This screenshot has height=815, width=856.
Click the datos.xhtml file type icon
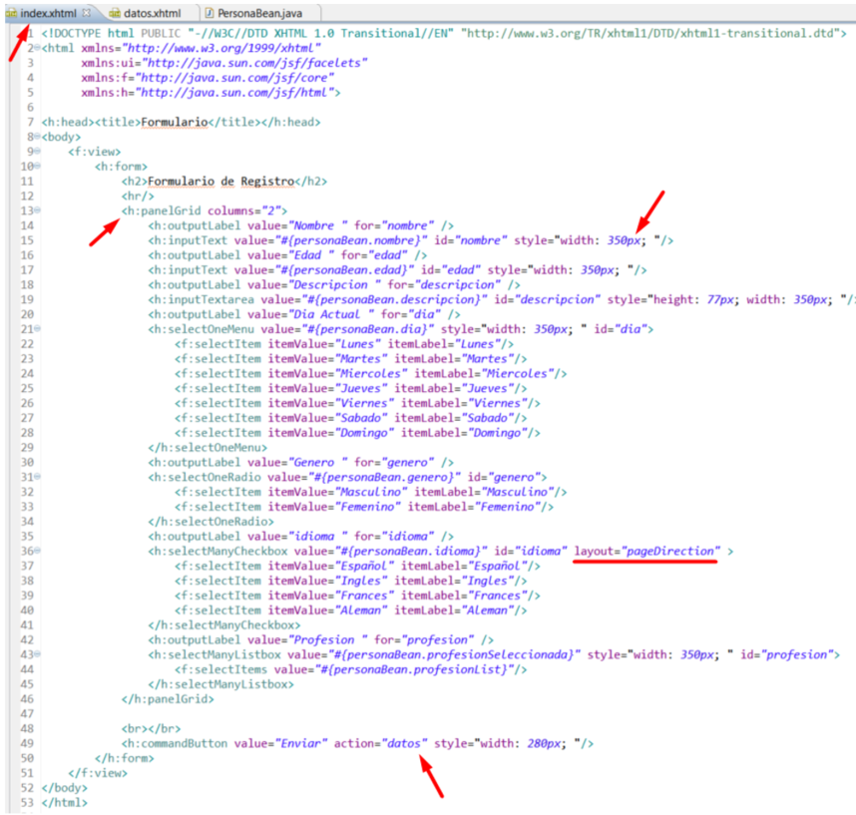pos(116,13)
